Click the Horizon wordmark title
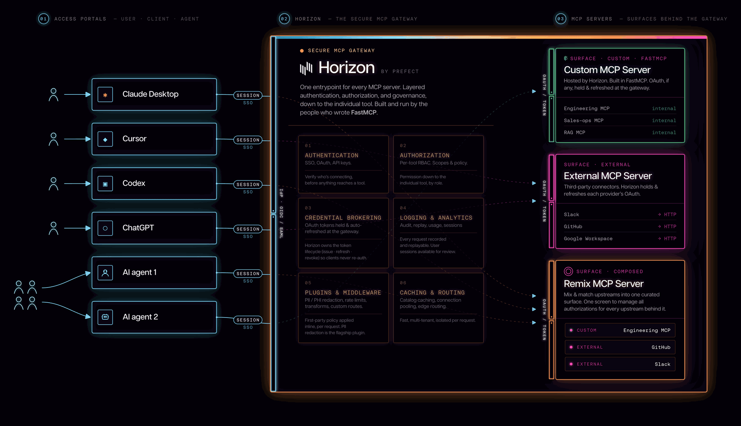Screen dimensions: 741x426 pos(346,68)
